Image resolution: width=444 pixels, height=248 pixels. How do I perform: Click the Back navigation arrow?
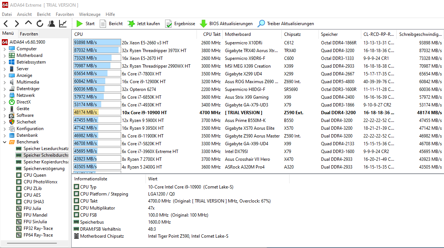6,24
